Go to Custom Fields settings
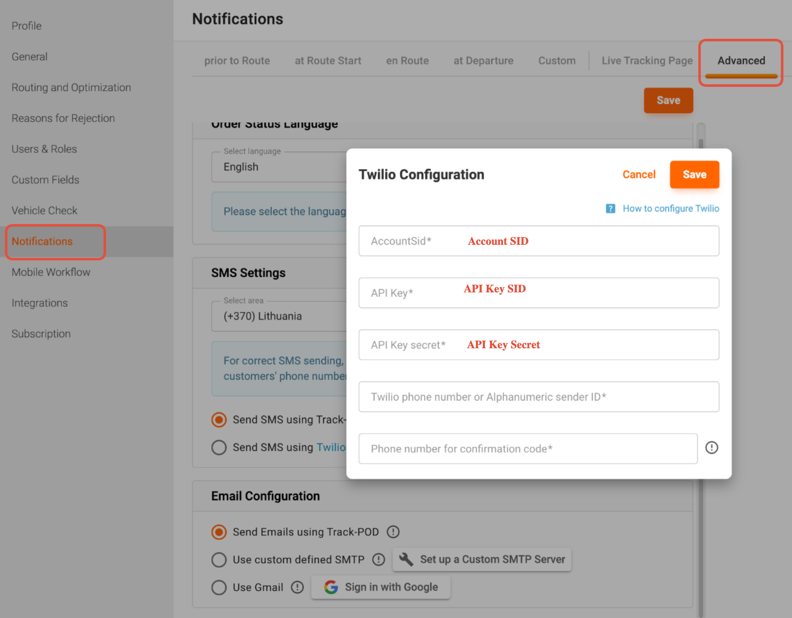This screenshot has height=618, width=792. [x=45, y=180]
